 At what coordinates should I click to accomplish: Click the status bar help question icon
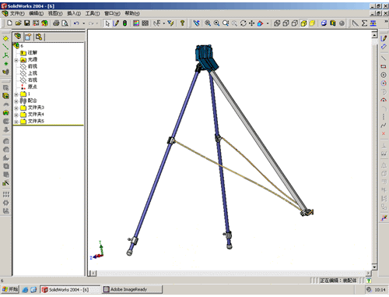click(x=369, y=281)
